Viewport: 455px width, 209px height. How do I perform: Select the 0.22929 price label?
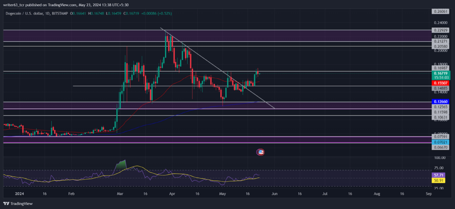440,30
